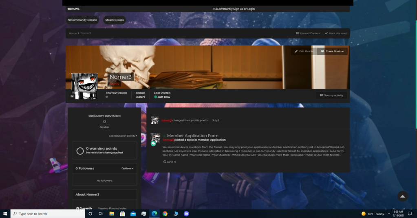Open the Member Application Form topic
The image size is (417, 218).
click(192, 136)
